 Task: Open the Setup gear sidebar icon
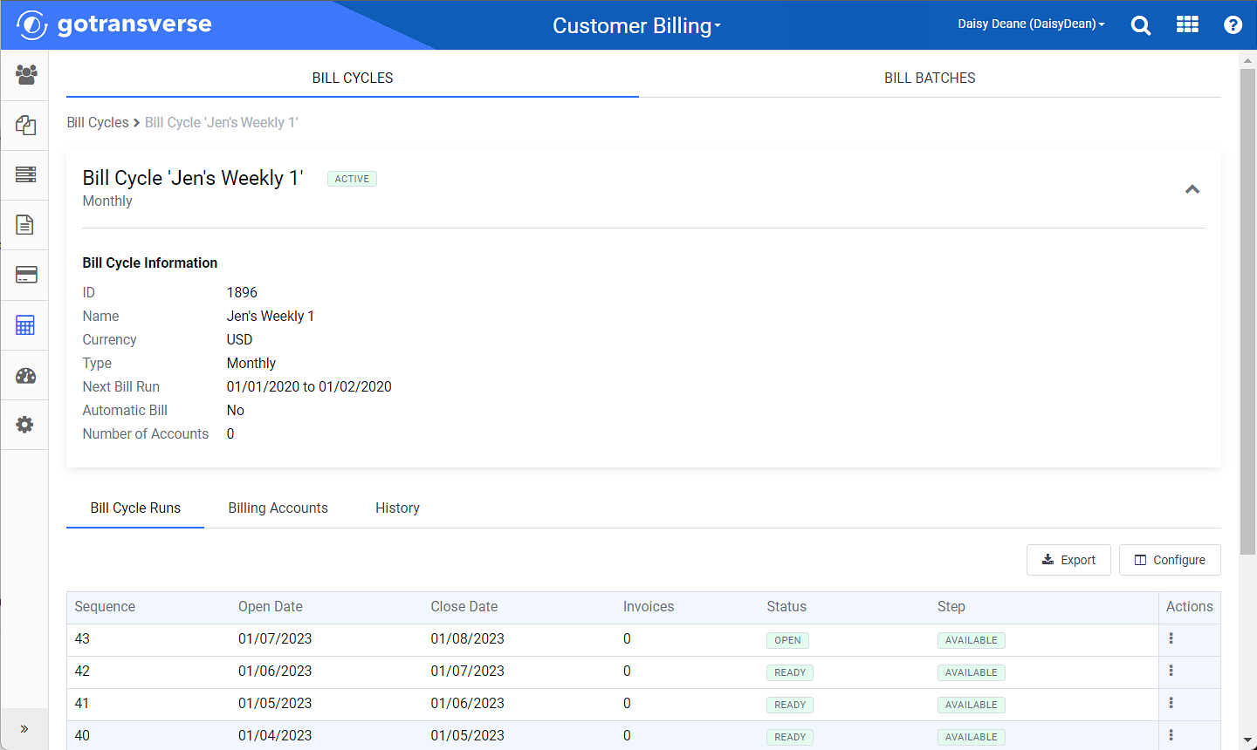pos(25,425)
